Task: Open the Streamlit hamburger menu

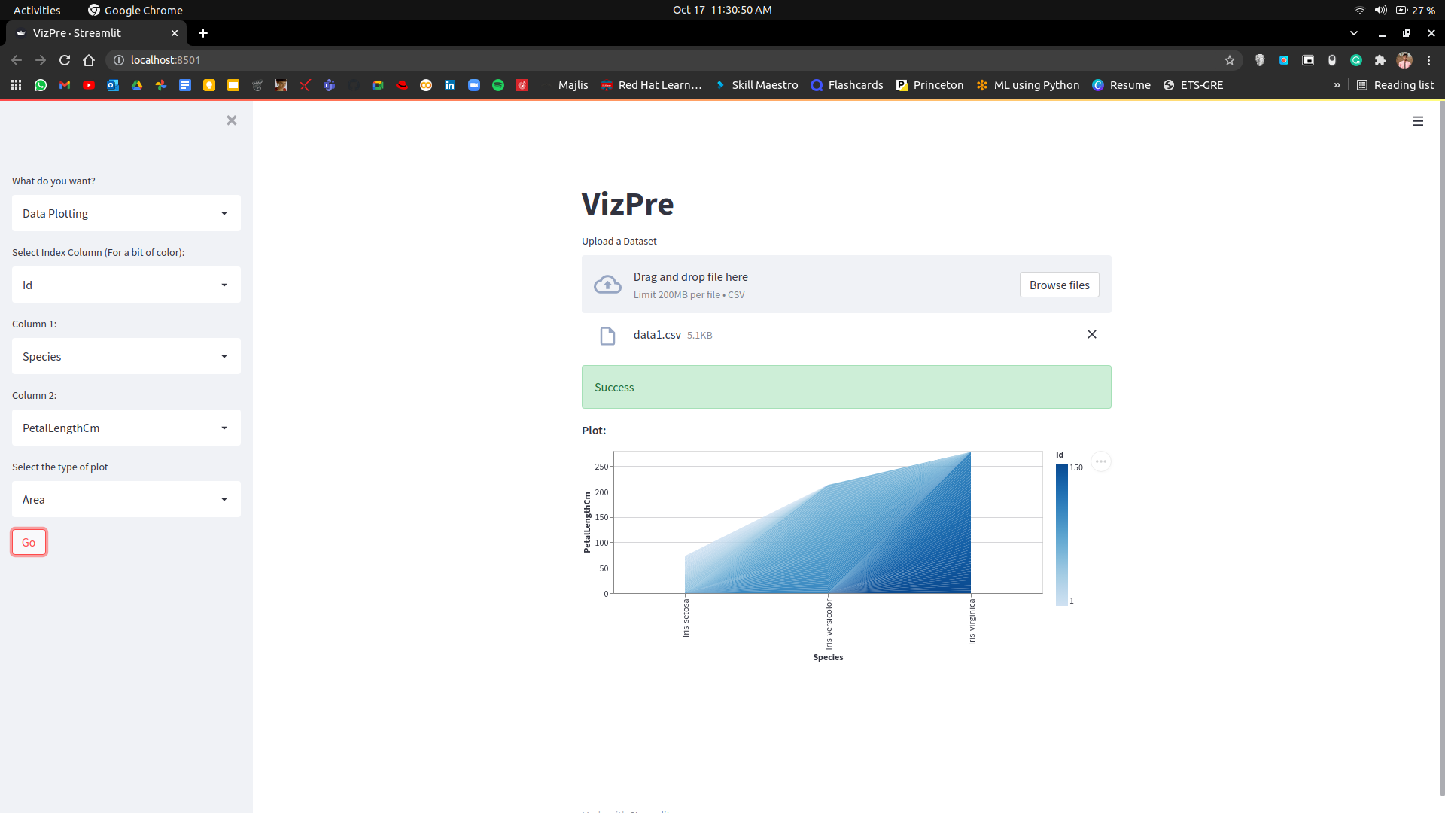Action: coord(1418,121)
